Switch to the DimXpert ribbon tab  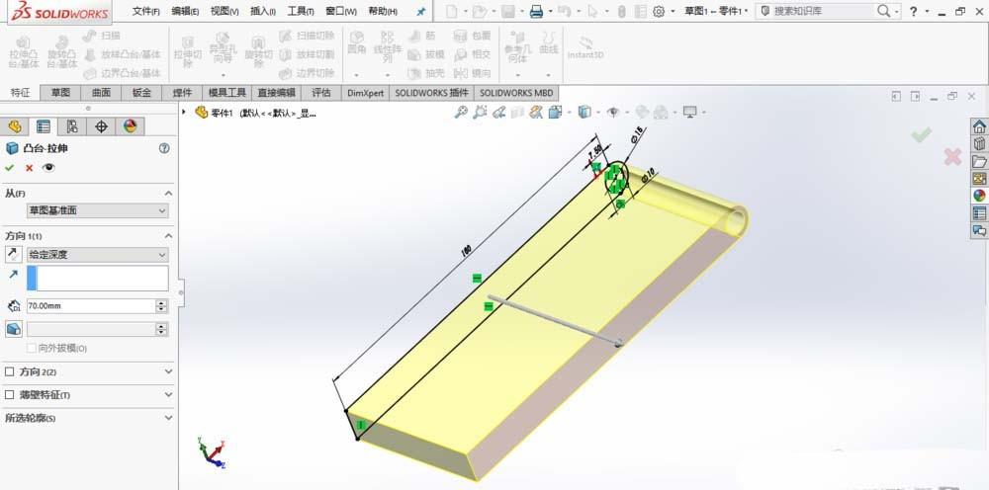pos(365,93)
